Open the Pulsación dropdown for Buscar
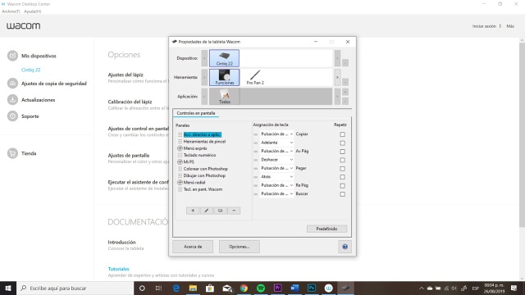 coord(277,193)
